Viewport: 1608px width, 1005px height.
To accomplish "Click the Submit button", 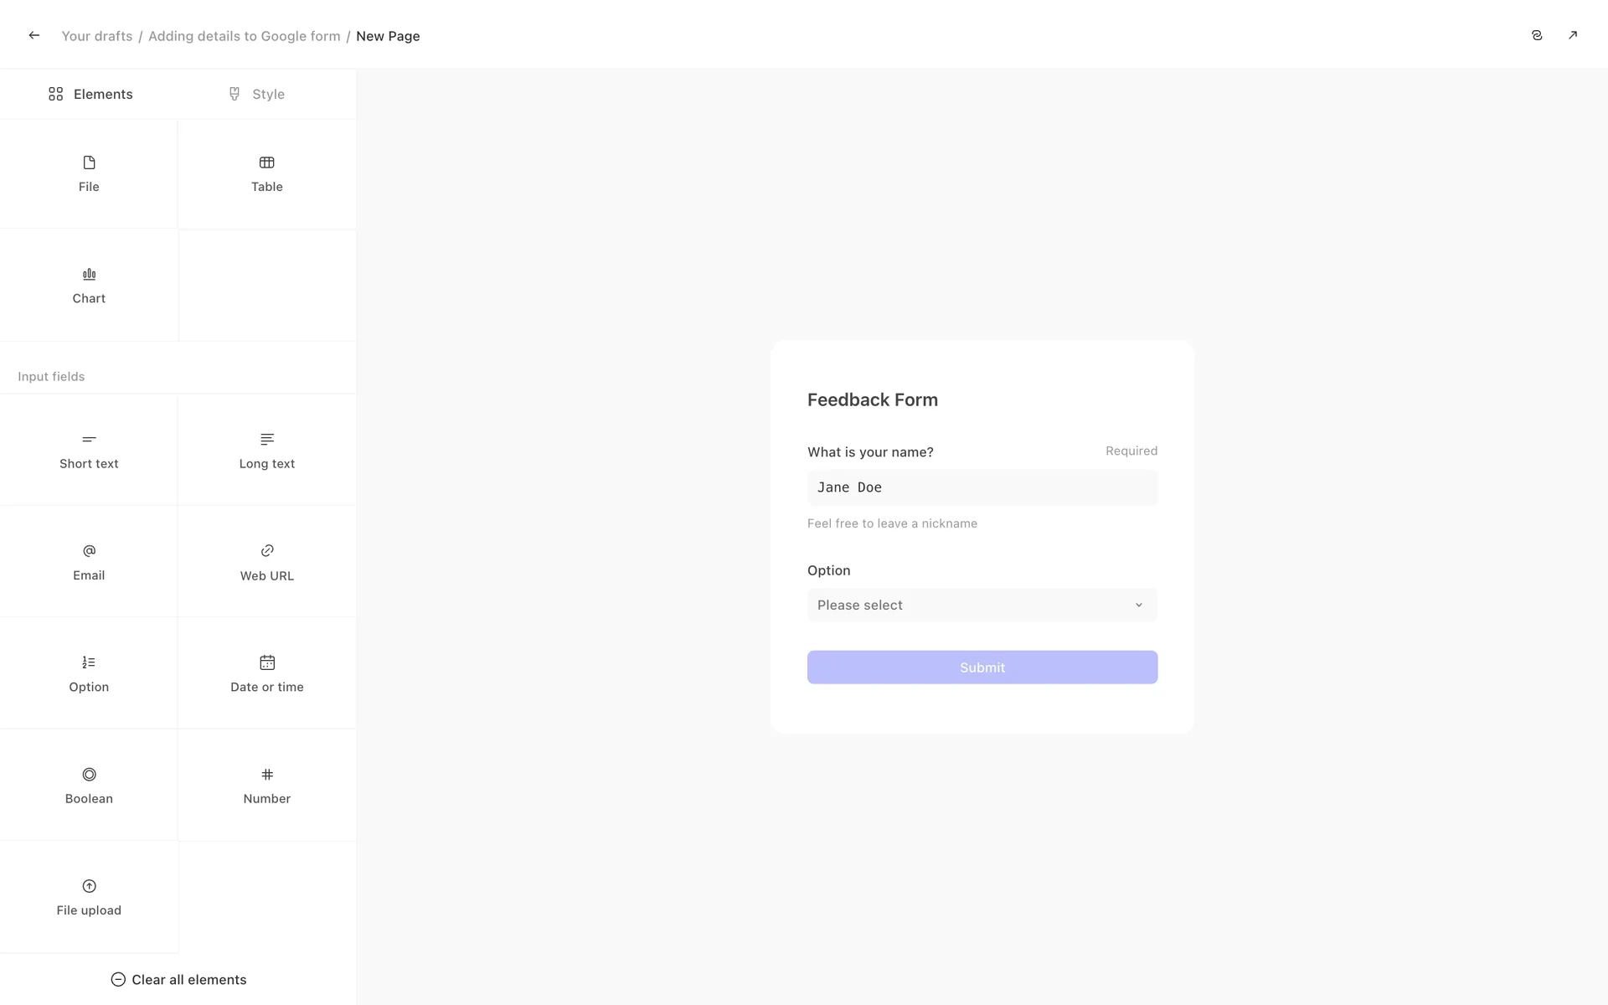I will tap(982, 667).
